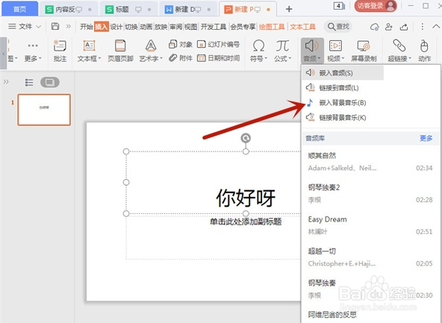Viewport: 442px width, 323px height.
Task: Select Embed Background Music (嵌入背景音乐)
Action: click(343, 102)
